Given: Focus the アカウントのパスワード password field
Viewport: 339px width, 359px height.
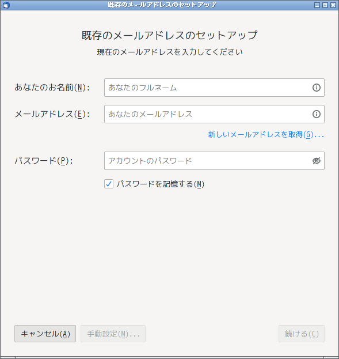Looking at the screenshot, I should (x=214, y=161).
